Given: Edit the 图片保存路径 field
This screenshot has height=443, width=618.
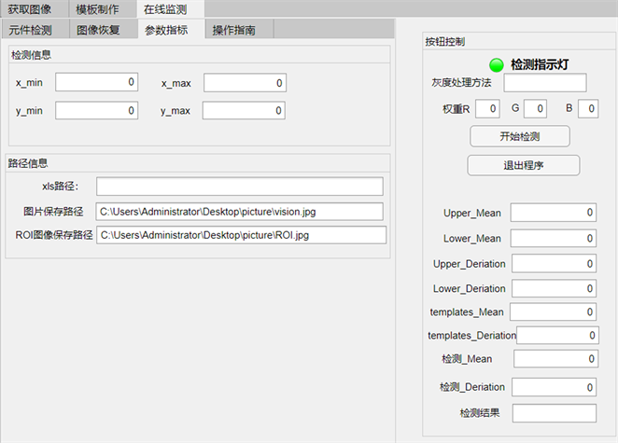Looking at the screenshot, I should 239,211.
